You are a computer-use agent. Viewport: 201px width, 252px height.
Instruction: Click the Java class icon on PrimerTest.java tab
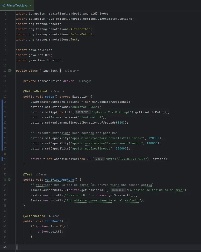point(4,5)
